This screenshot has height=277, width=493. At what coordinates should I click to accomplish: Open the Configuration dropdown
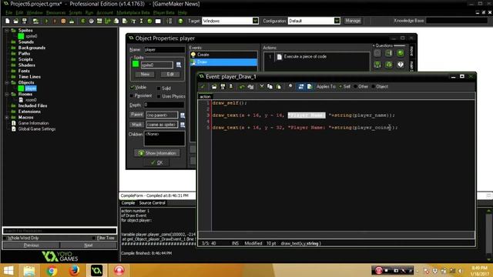pyautogui.click(x=337, y=21)
